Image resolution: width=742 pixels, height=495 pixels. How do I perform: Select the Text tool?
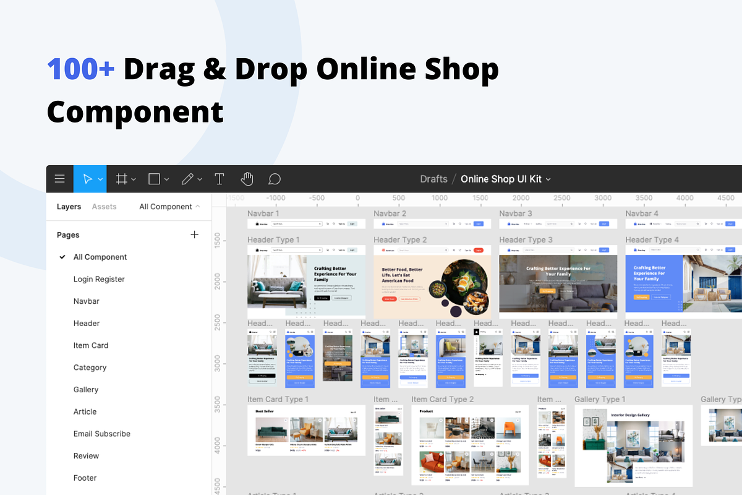click(219, 179)
